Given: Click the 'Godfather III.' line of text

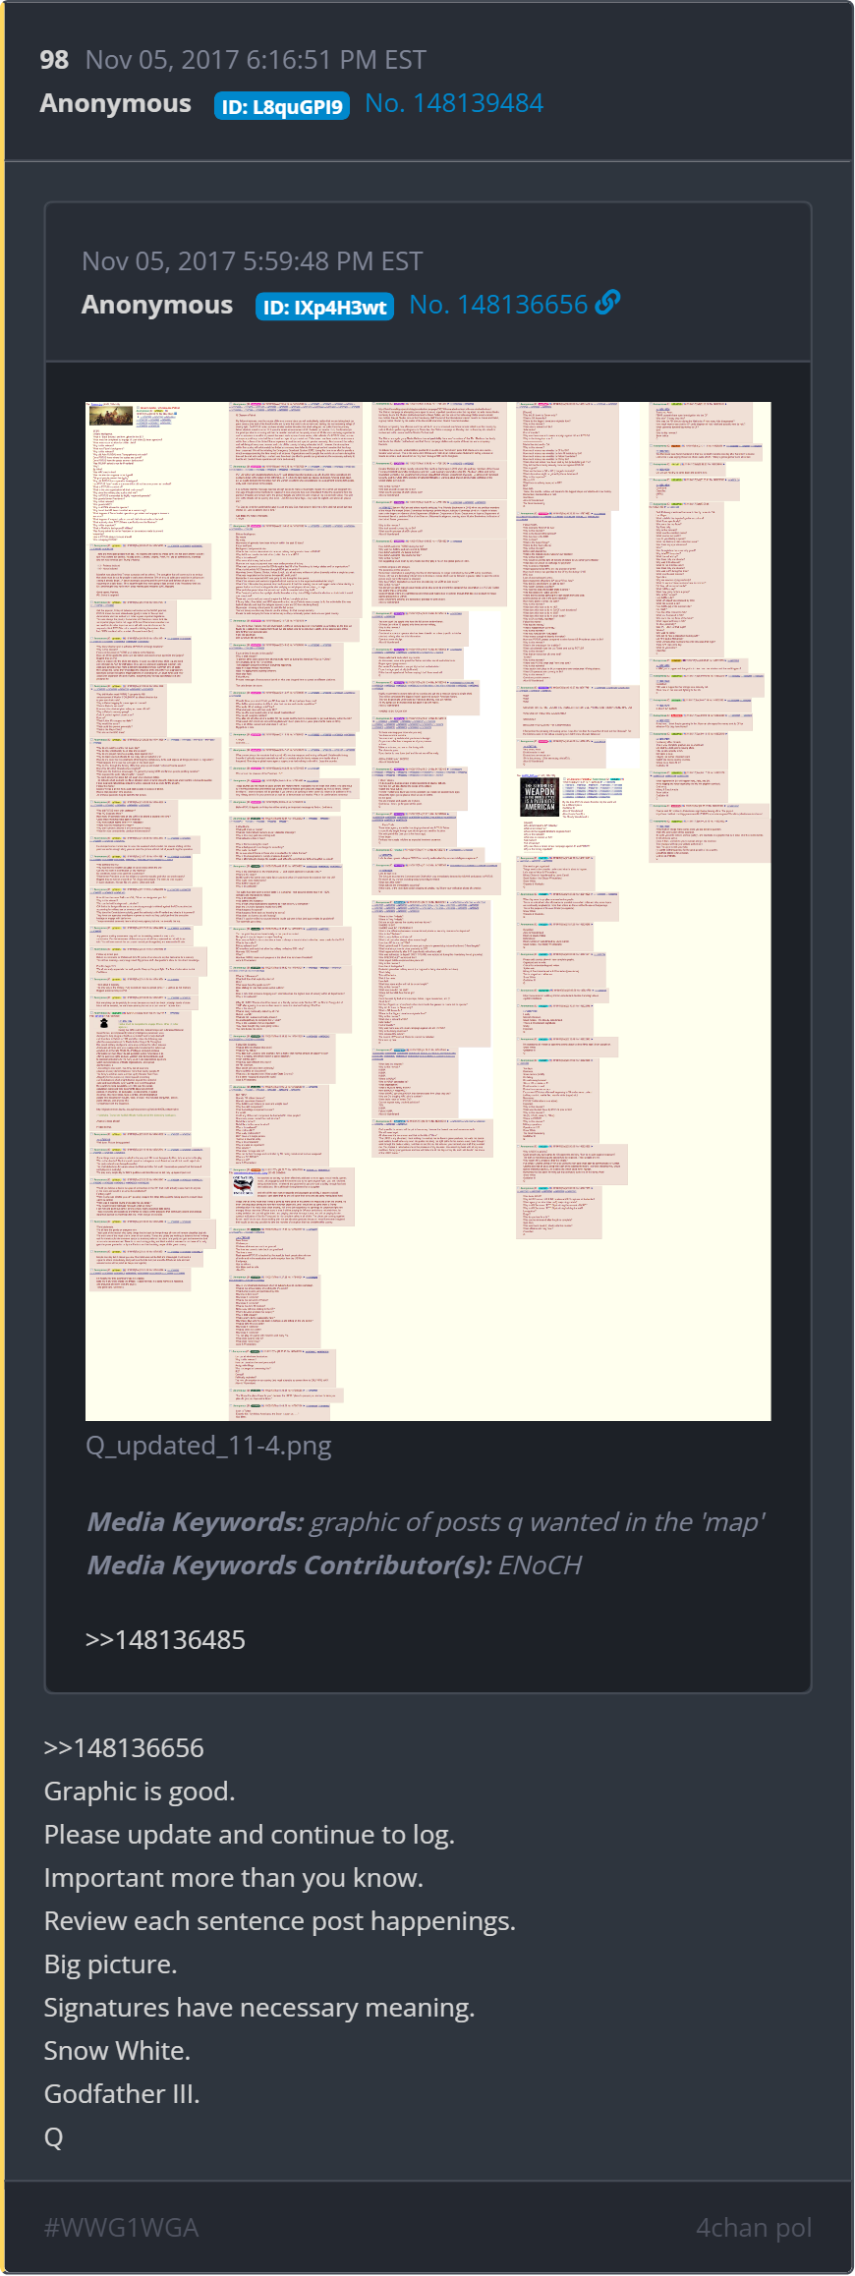Looking at the screenshot, I should [x=122, y=2093].
